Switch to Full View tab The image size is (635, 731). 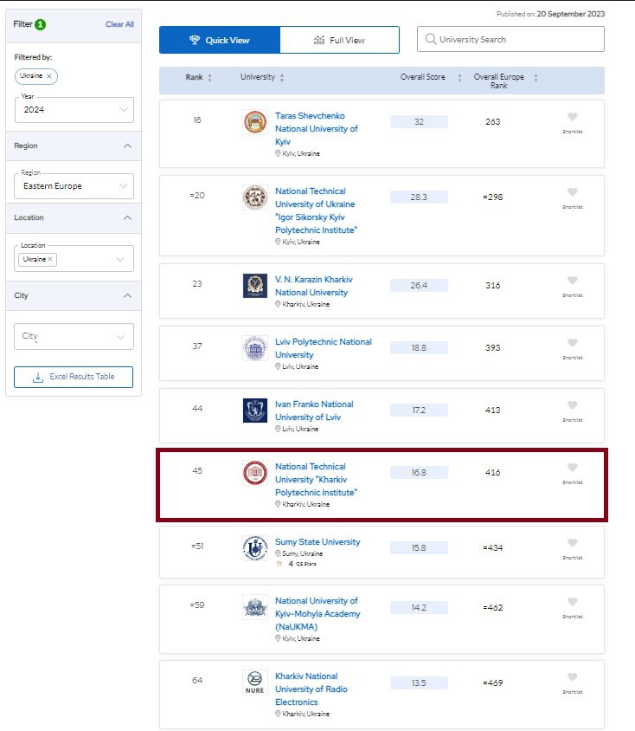[339, 40]
